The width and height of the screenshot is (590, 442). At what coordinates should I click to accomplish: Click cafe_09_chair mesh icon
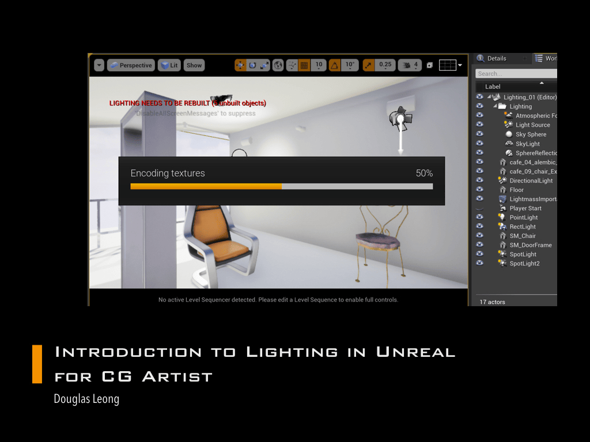pyautogui.click(x=502, y=172)
